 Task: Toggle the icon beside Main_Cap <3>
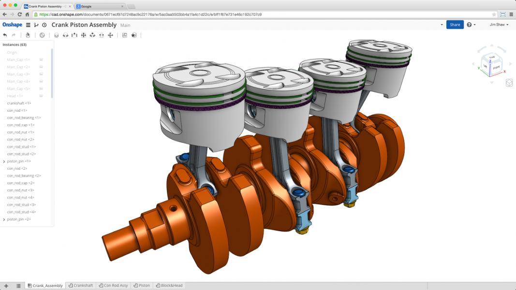point(41,74)
